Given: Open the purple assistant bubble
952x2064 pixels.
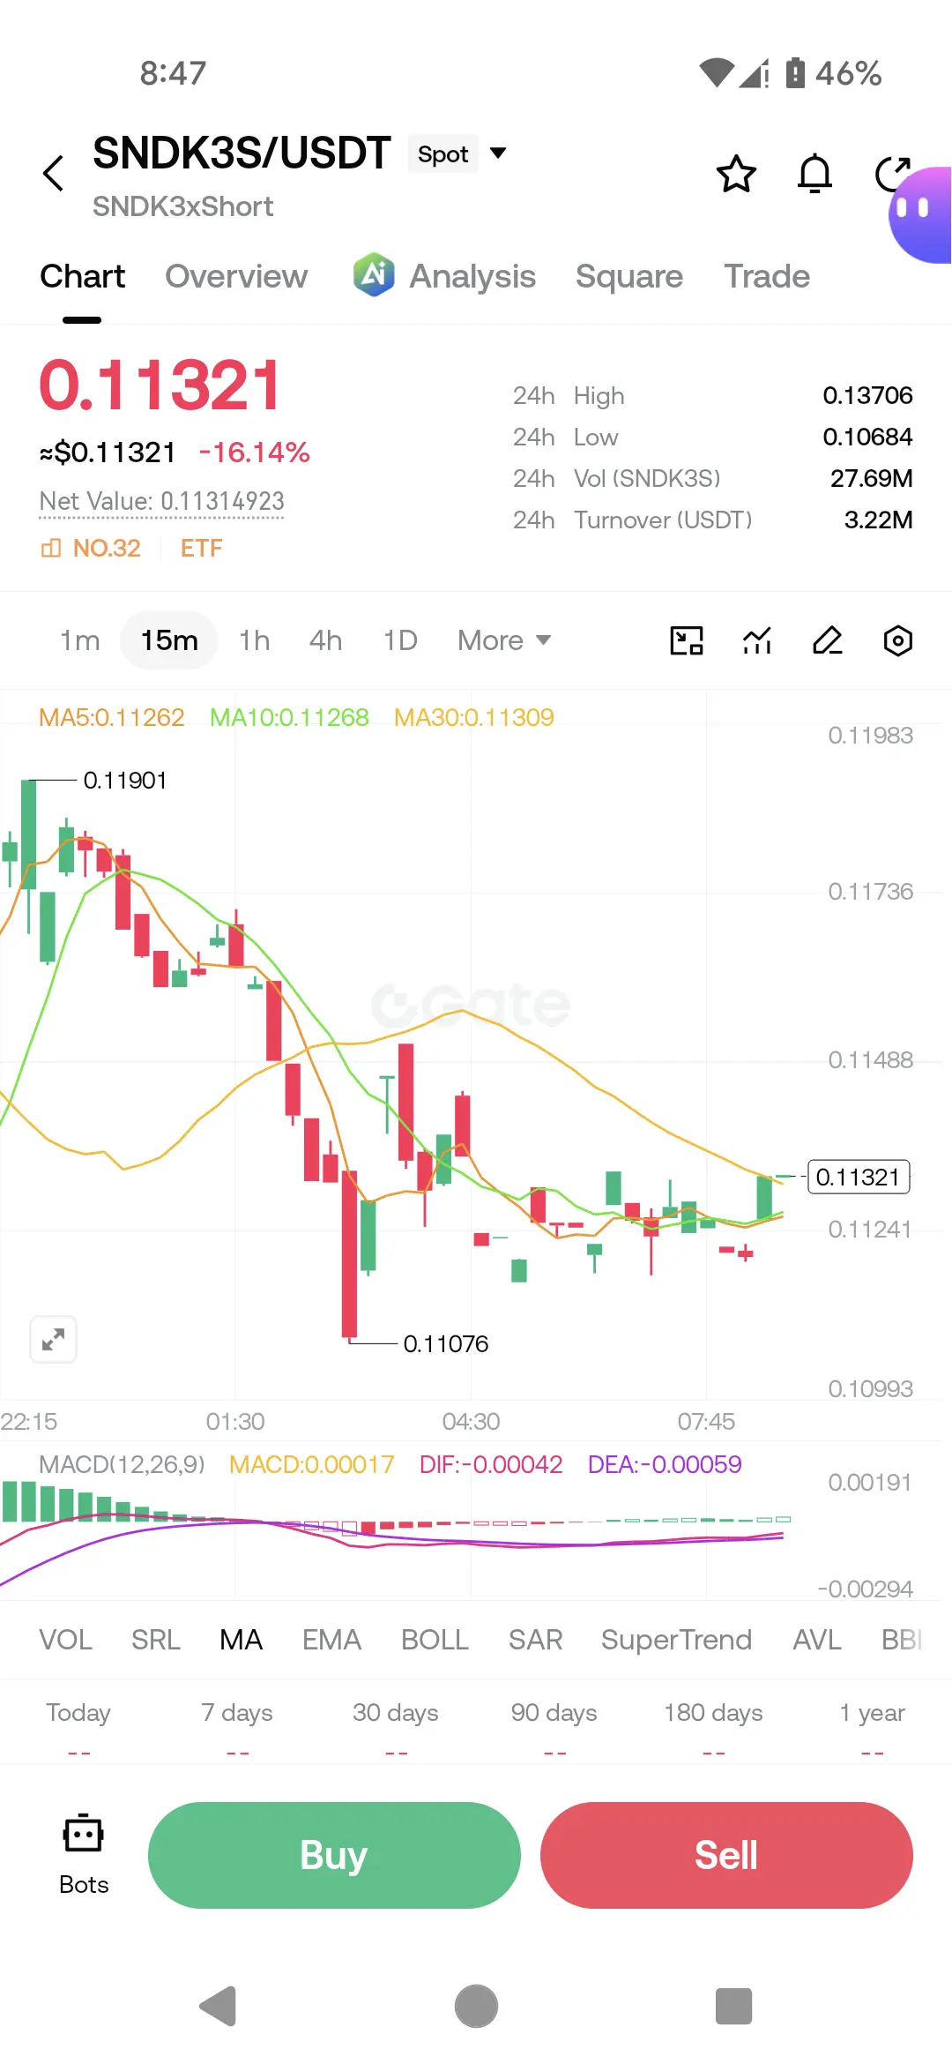Looking at the screenshot, I should point(920,214).
